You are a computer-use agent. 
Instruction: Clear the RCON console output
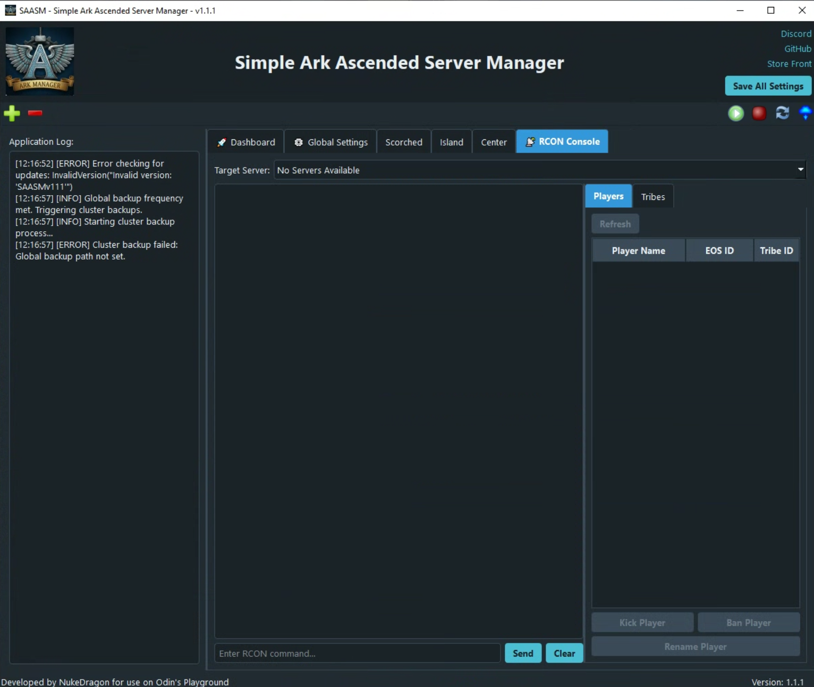(x=564, y=654)
